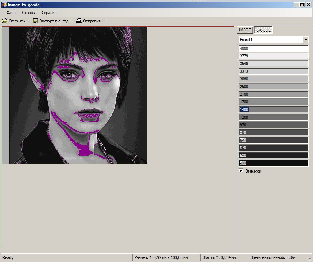Click the 1200 gray level field

274,117
